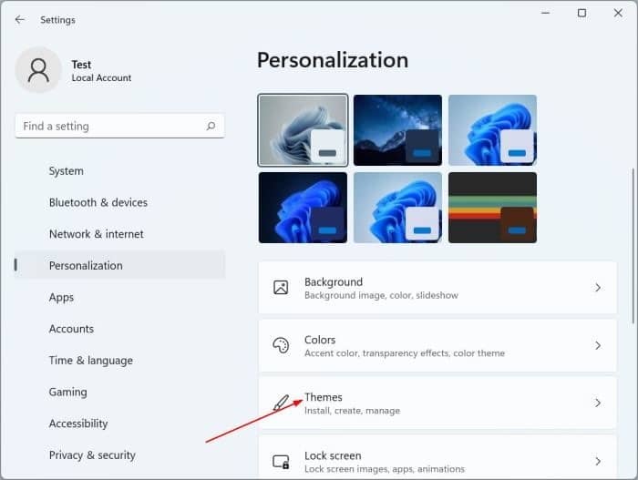Open the Colors accent color row
Viewport: 638px width, 480px height.
coord(437,345)
